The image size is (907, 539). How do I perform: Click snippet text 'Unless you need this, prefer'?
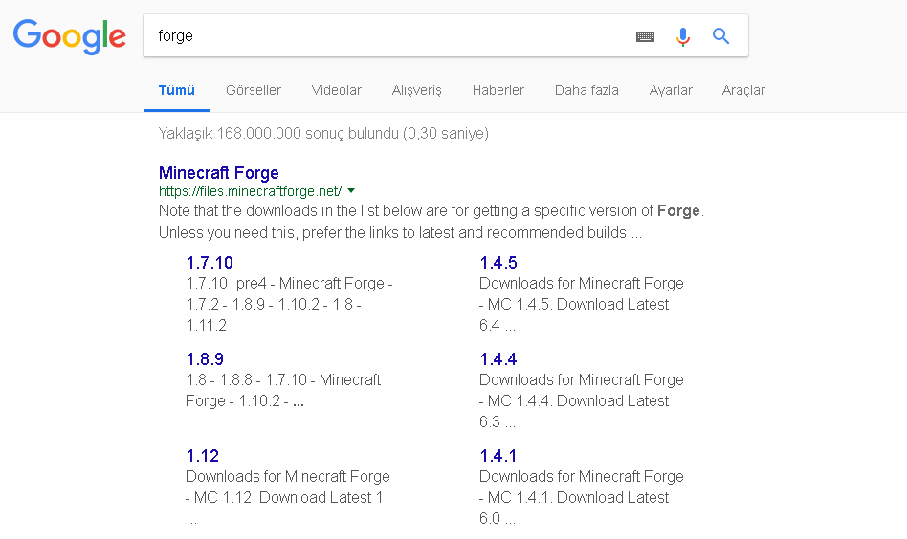[x=250, y=233]
